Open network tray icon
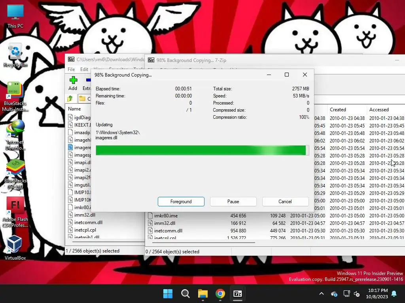 346,294
